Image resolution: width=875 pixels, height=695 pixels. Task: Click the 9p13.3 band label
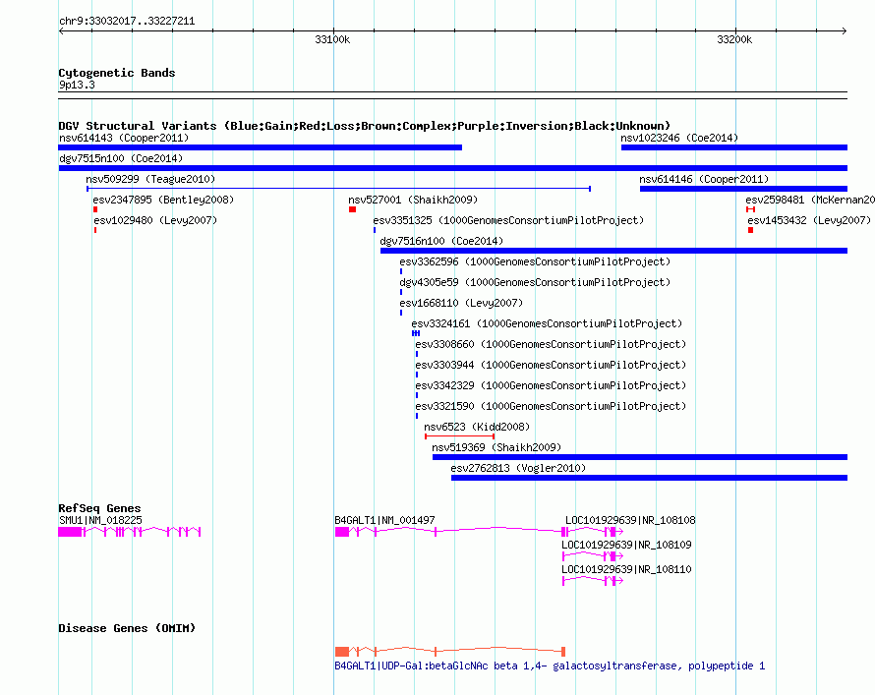(x=77, y=85)
